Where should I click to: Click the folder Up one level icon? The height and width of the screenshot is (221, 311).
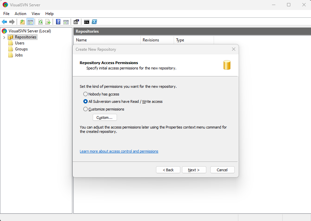tap(22, 22)
